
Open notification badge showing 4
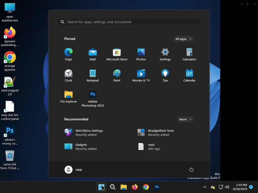click(x=251, y=187)
